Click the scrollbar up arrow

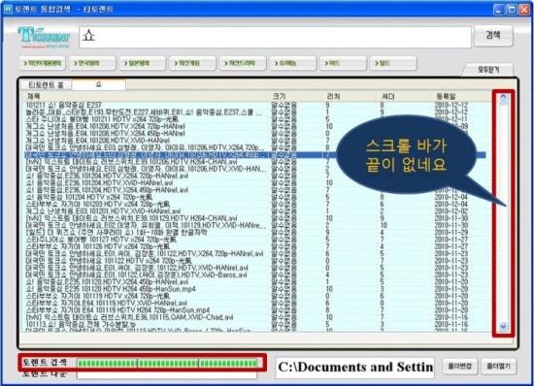point(503,98)
